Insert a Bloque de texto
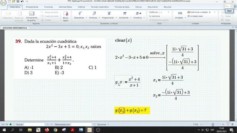Image resolution: width=237 pixels, height=133 pixels. pyautogui.click(x=50, y=12)
